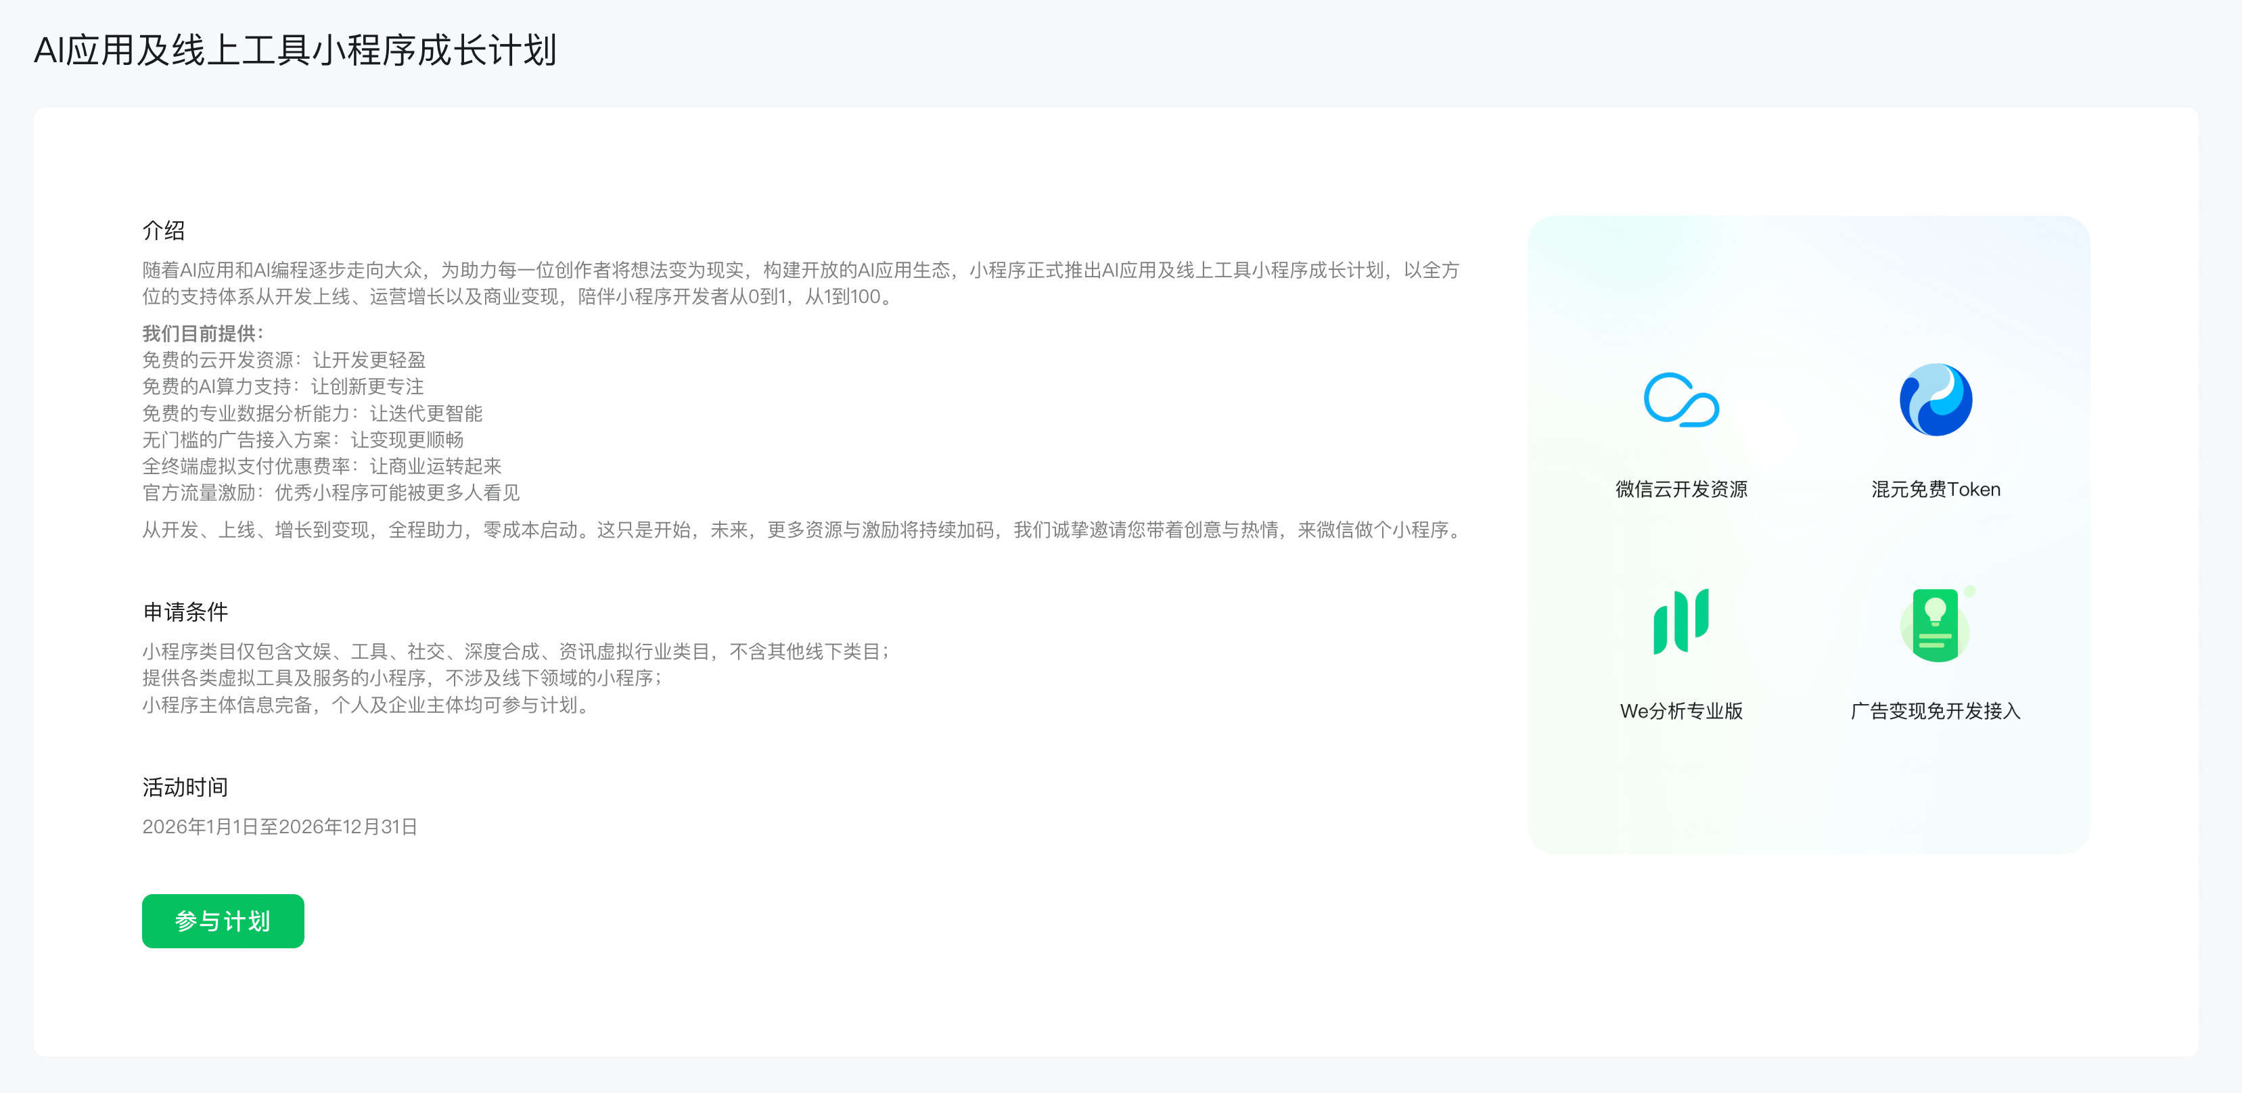Click the page title AI应用及线上工具小程序成长计划
Viewport: 2242px width, 1093px height.
(295, 51)
